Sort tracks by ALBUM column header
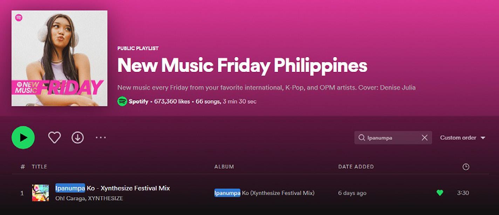 [224, 167]
